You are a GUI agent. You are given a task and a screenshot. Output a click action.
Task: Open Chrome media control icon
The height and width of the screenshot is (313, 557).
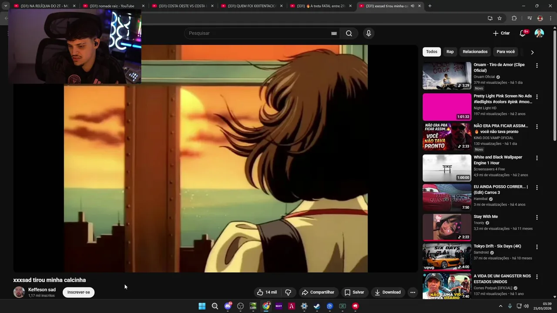point(529,18)
